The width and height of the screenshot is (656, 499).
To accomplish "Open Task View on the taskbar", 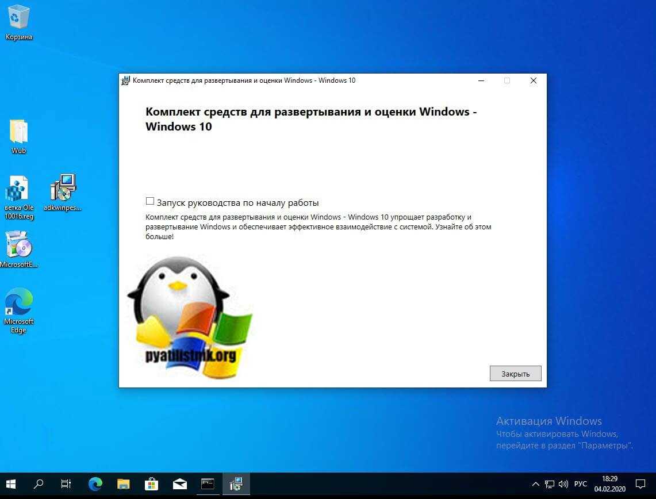I will click(x=66, y=484).
